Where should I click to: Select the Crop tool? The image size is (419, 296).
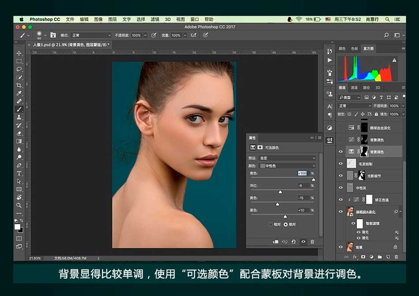(x=19, y=85)
